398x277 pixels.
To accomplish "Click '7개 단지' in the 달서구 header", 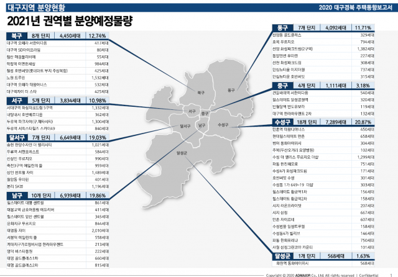I will [41, 138].
